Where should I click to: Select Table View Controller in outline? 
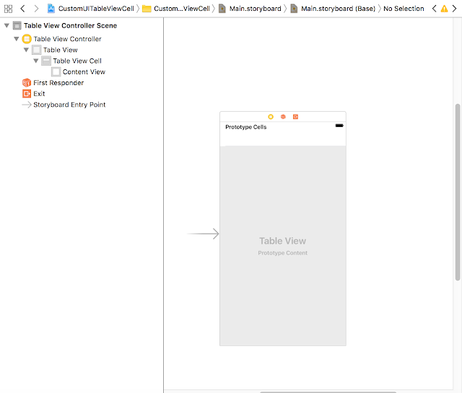(67, 39)
